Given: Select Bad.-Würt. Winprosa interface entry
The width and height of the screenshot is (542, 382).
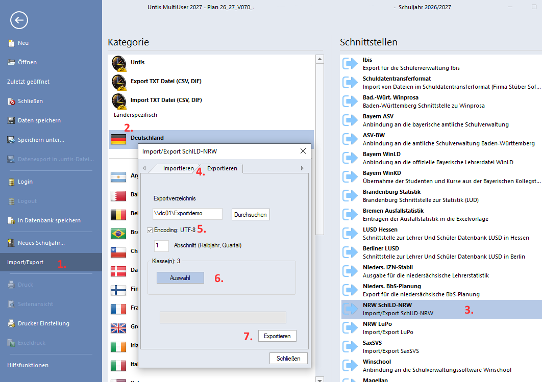Looking at the screenshot, I should 441,101.
